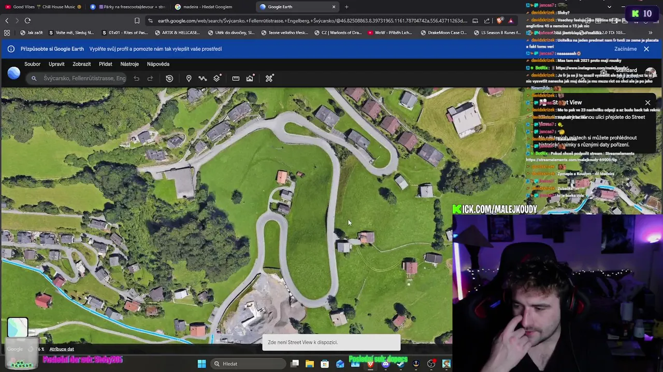Open the CZ Warlords of Dra bookmark
This screenshot has height=372, width=663.
pos(337,33)
